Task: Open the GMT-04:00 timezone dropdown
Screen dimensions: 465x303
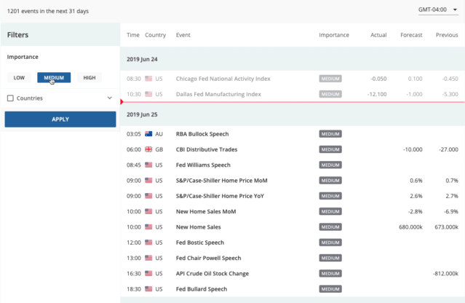Action: [437, 9]
